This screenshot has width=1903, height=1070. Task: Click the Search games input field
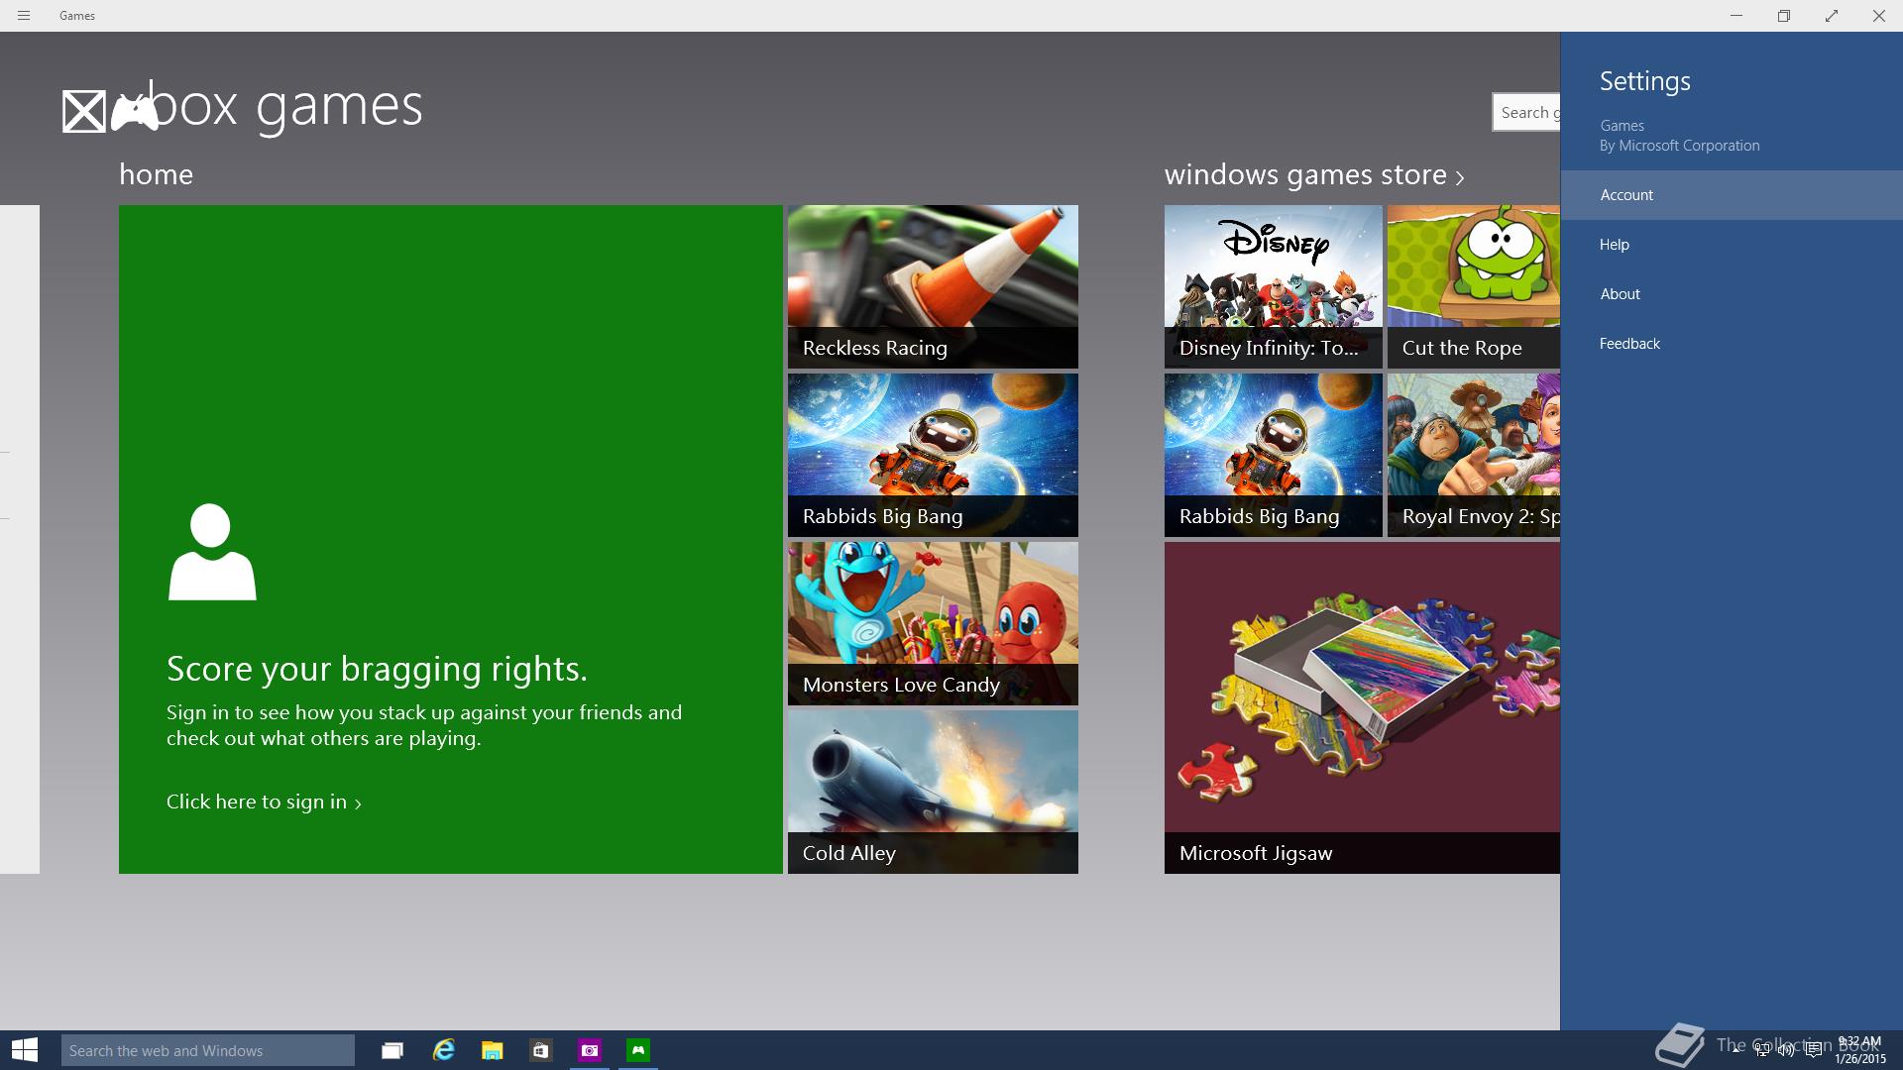(x=1526, y=113)
